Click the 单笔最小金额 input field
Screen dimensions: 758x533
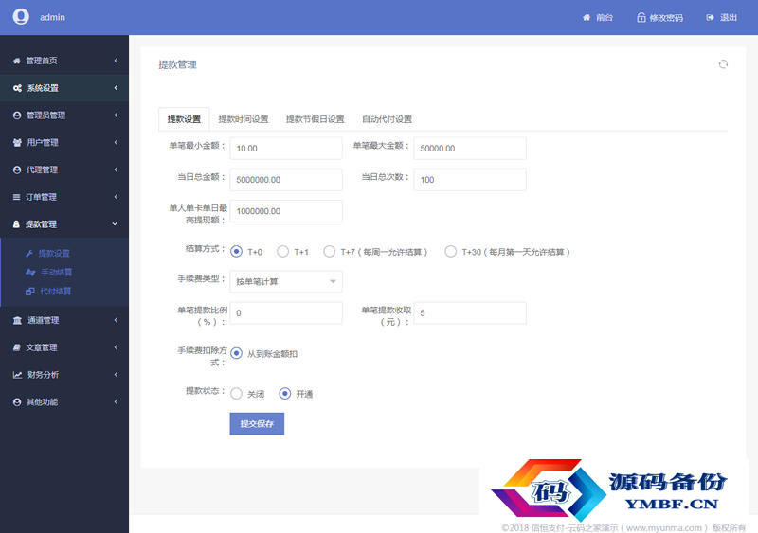pyautogui.click(x=286, y=149)
